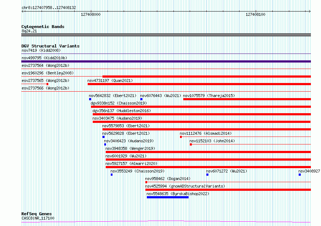This screenshot has width=321, height=226.
Task: Click the 8q24.21 band label
Action: pos(29,31)
